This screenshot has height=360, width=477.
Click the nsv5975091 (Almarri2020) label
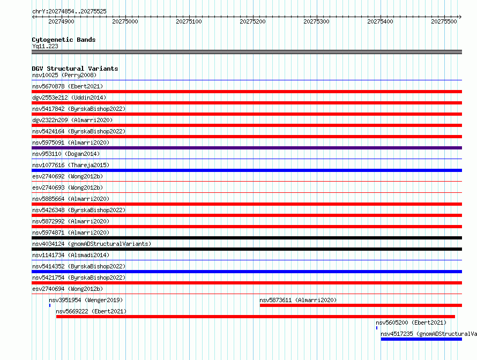pyautogui.click(x=71, y=142)
